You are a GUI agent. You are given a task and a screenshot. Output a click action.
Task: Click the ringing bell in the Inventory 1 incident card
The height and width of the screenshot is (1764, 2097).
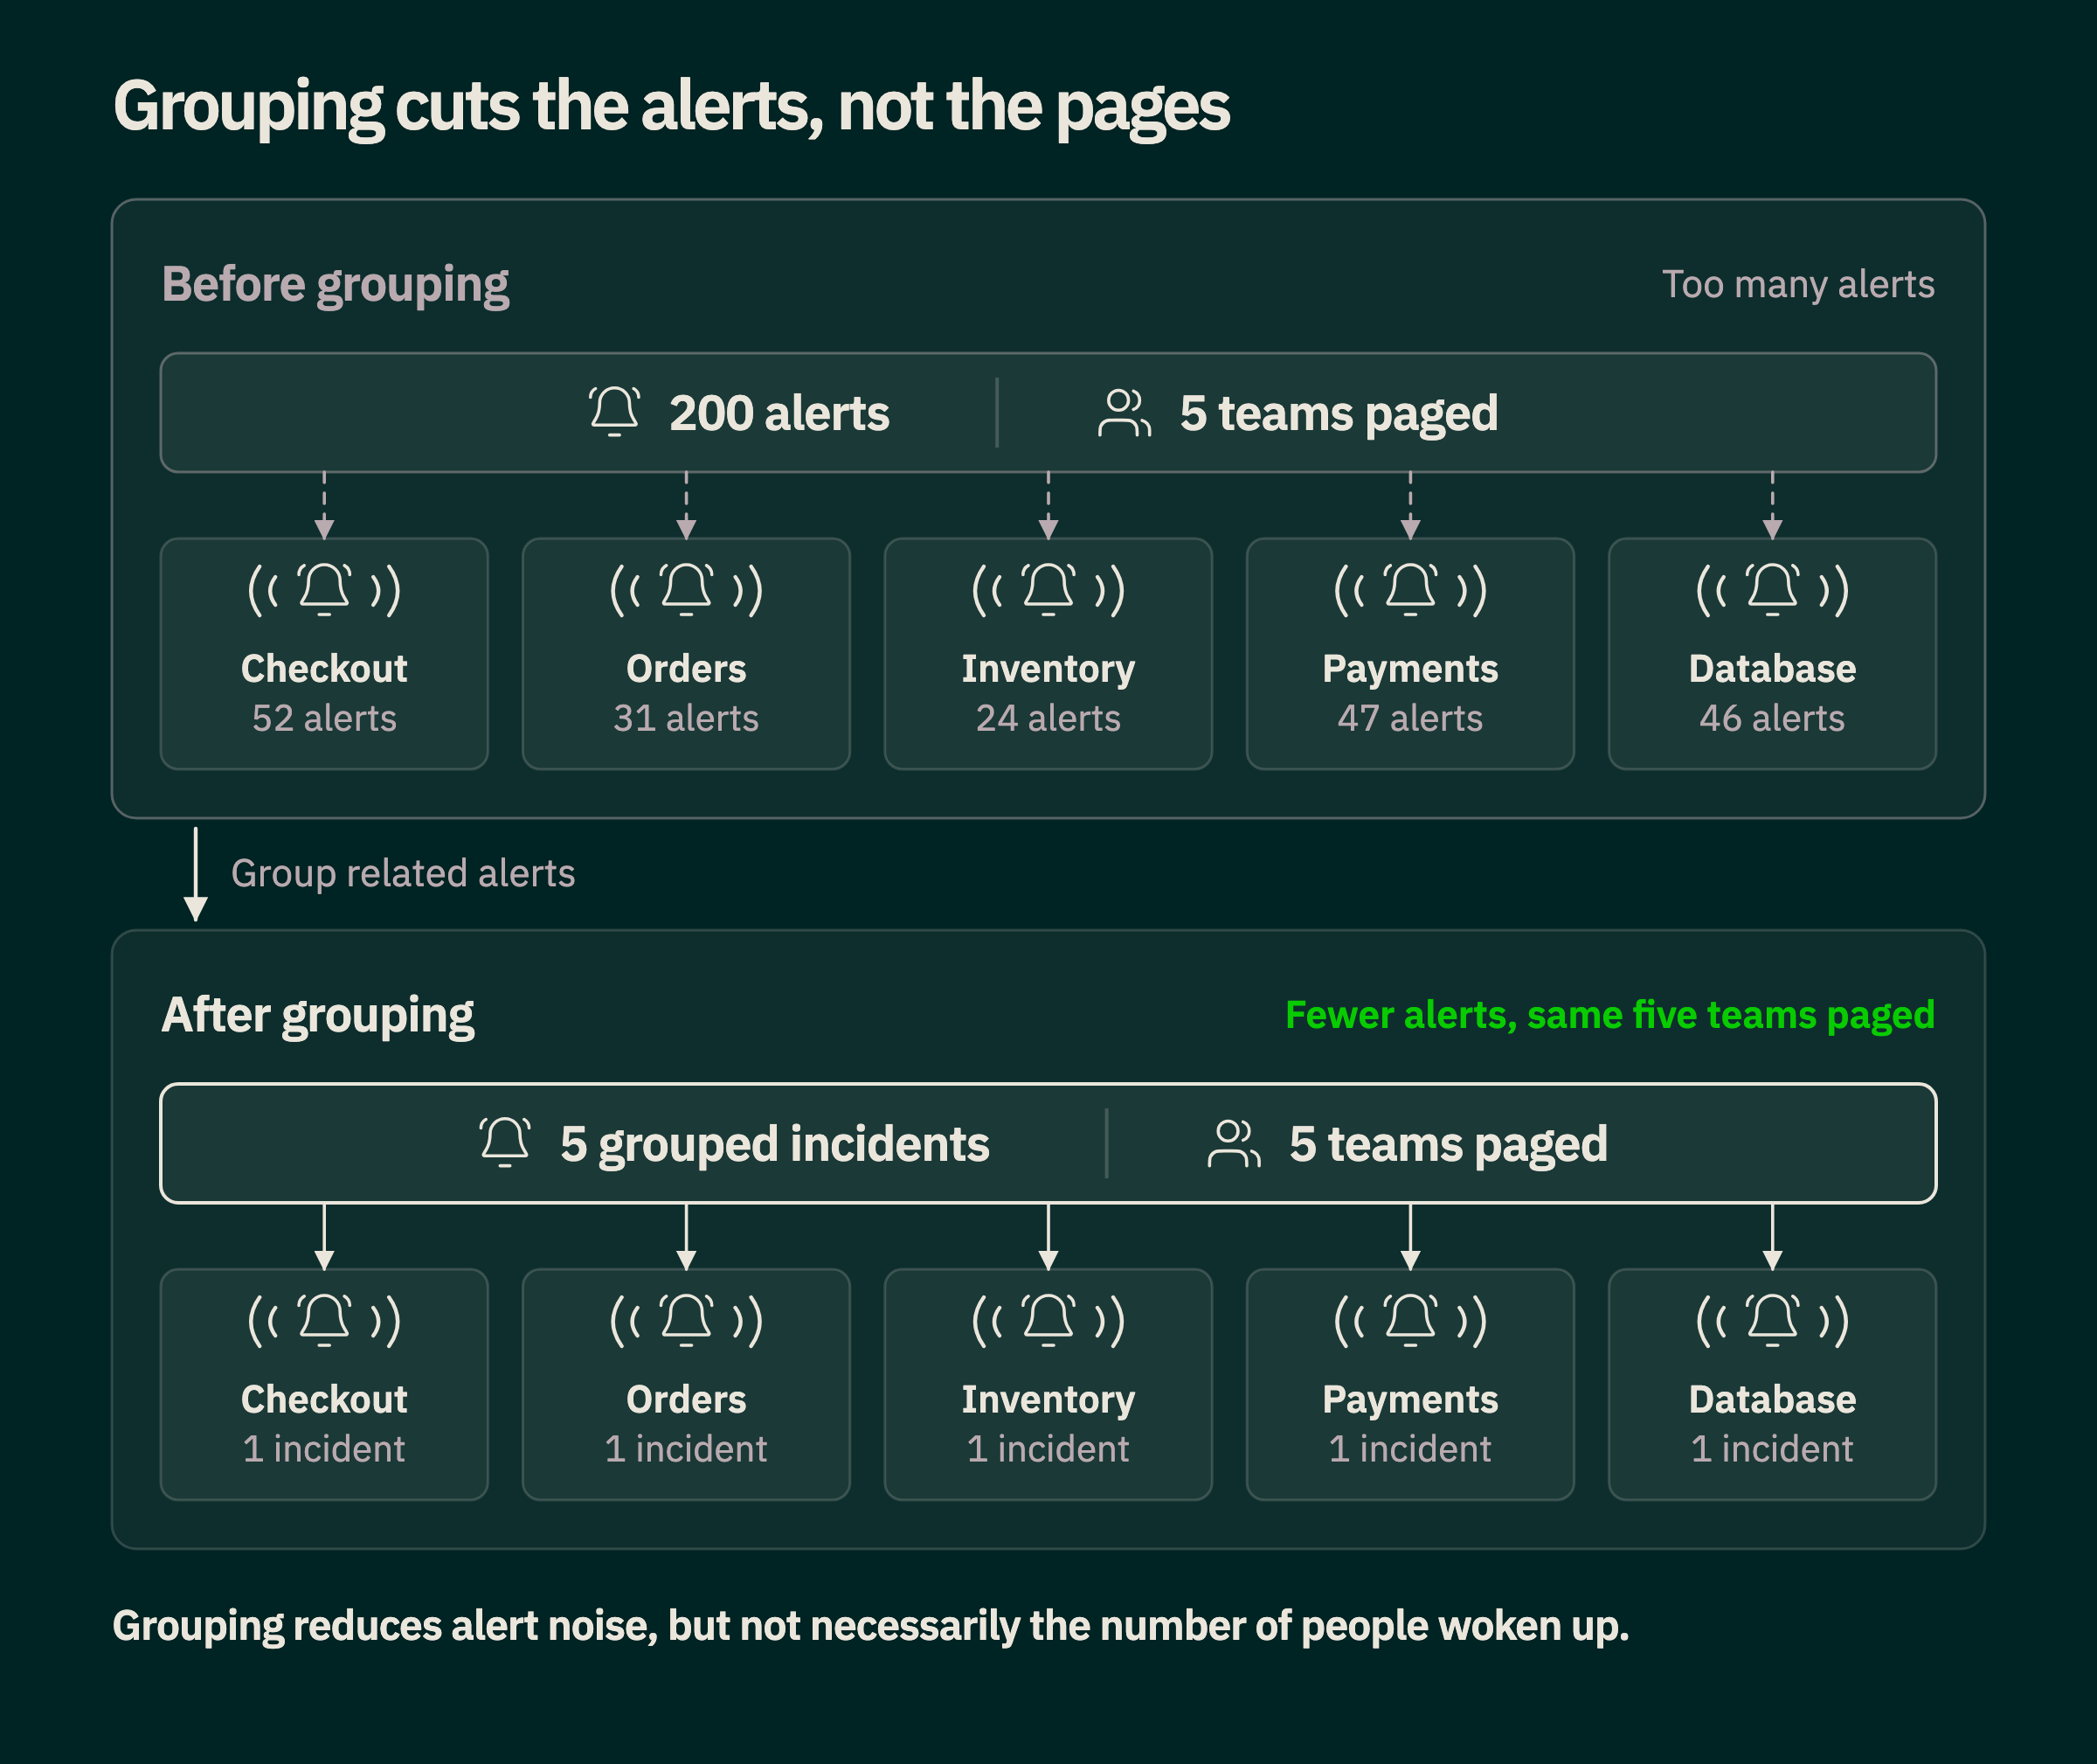coord(1048,1320)
